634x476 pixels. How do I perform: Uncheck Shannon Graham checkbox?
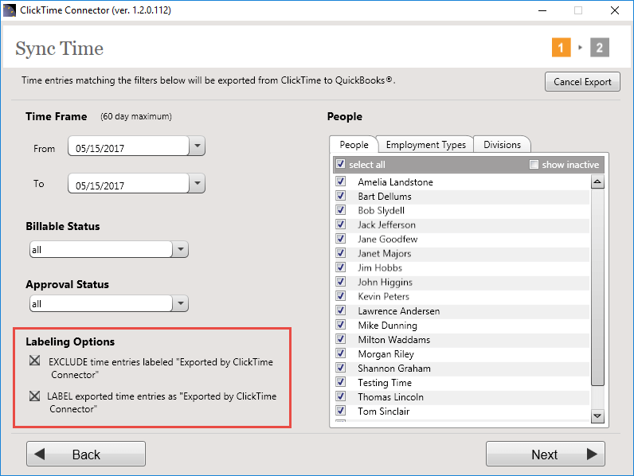tap(340, 368)
